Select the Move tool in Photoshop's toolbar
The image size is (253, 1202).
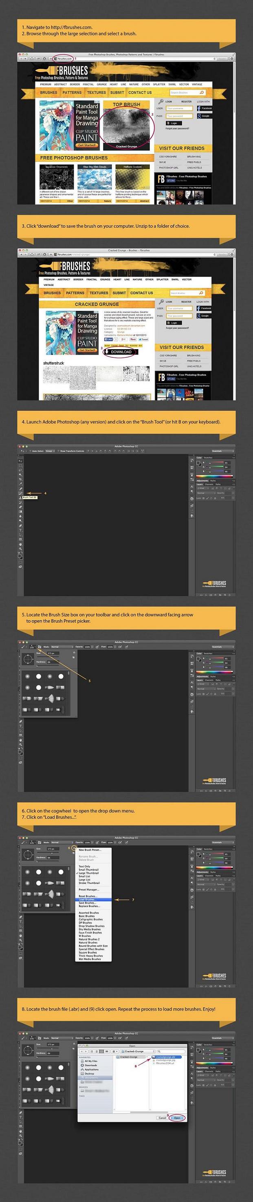[20, 462]
